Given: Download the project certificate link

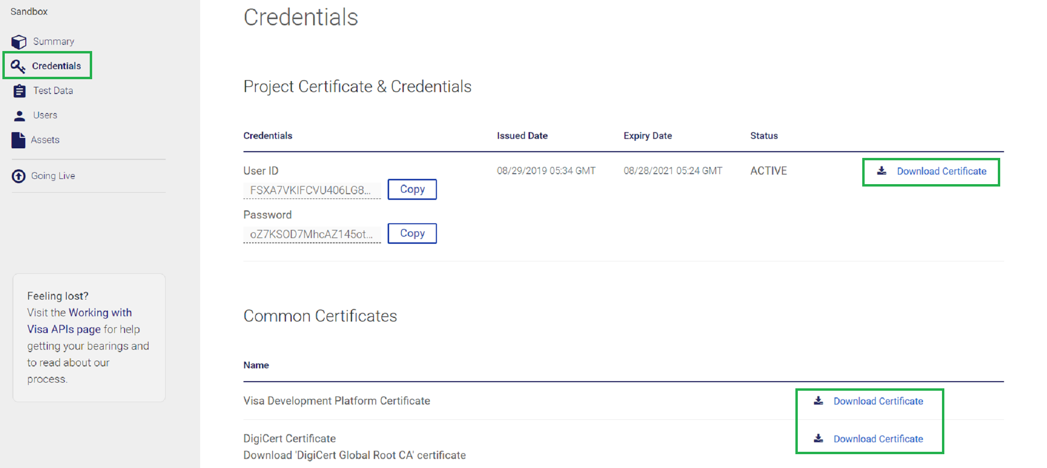Looking at the screenshot, I should pos(941,171).
